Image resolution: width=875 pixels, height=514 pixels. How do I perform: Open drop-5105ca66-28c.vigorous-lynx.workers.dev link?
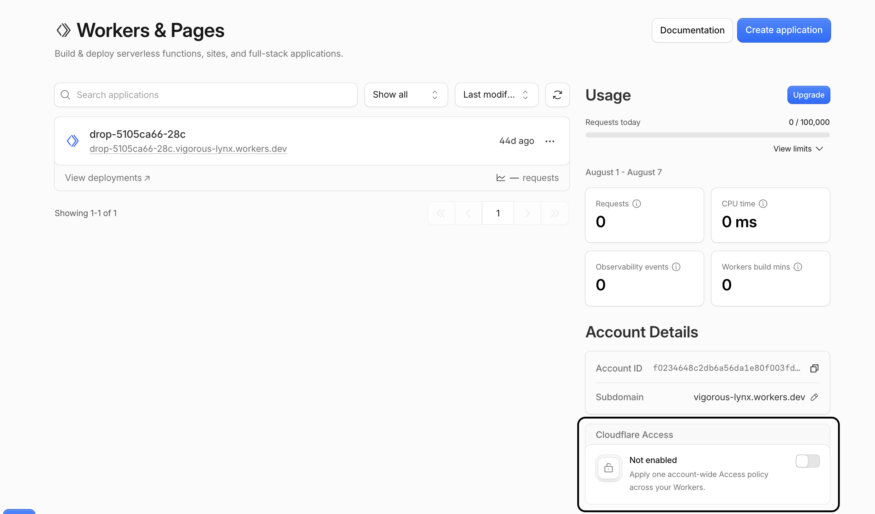[188, 149]
